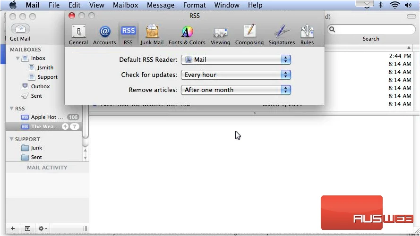This screenshot has height=236, width=420.
Task: Open Accounts preferences pane
Action: pyautogui.click(x=104, y=35)
